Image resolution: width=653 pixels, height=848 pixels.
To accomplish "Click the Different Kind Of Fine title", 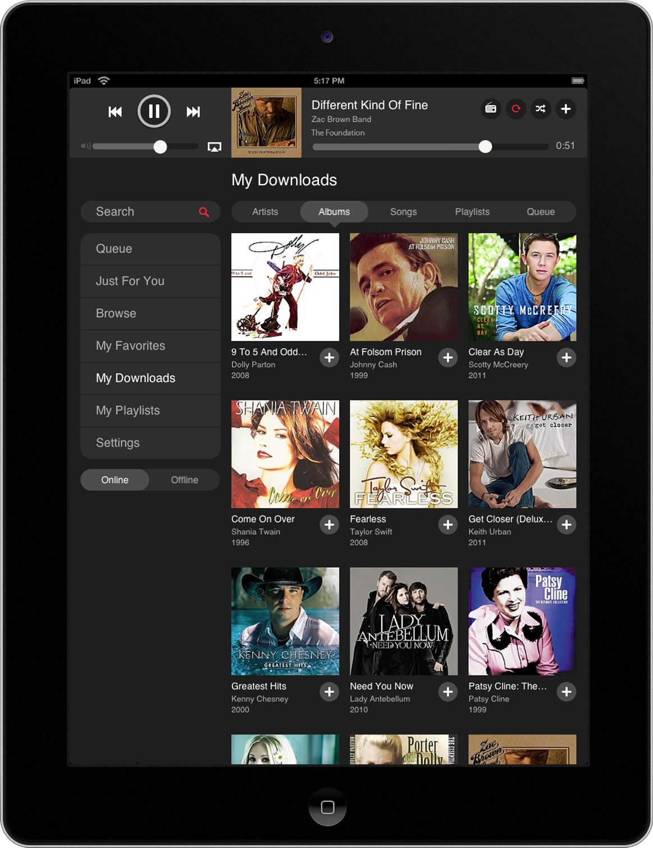I will [x=369, y=105].
